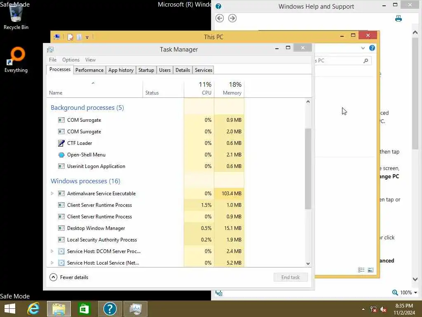This screenshot has height=317, width=422.
Task: Click the taskbar clock showing 8:35 PM
Action: 404,309
